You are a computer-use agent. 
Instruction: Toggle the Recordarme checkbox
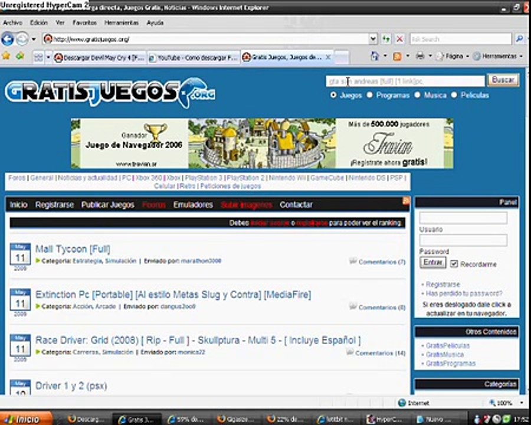point(454,264)
